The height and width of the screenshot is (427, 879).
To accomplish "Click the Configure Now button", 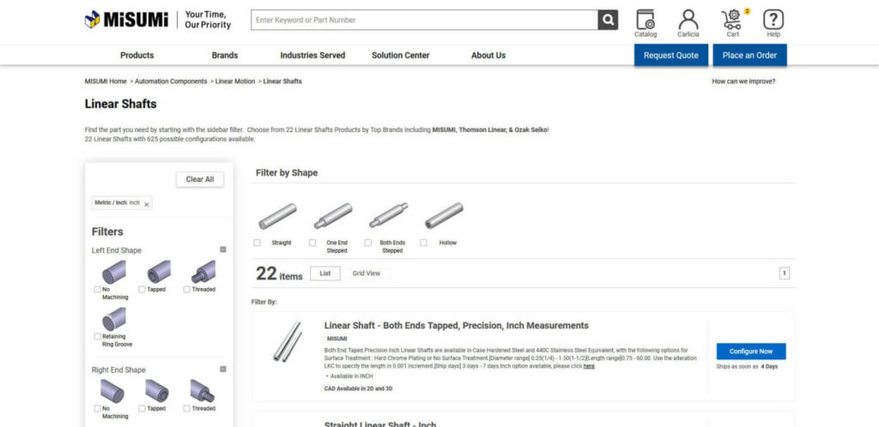I will click(751, 352).
